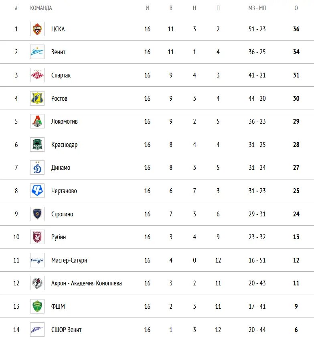This screenshot has height=340, width=314.
Task: Click the Мастер-Сатурн team name
Action: [x=69, y=260]
